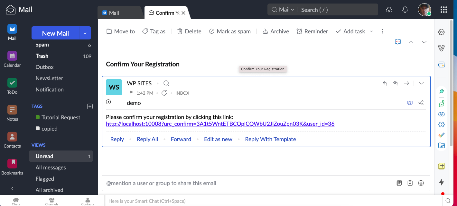Image resolution: width=457 pixels, height=206 pixels.
Task: Open New Mail dropdown arrow
Action: 85,33
